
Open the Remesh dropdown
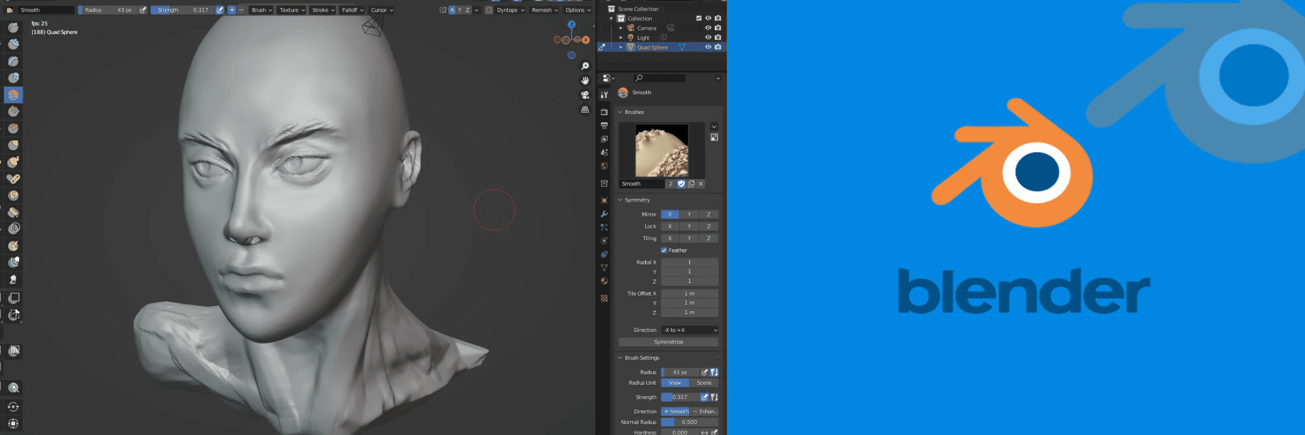click(x=544, y=10)
